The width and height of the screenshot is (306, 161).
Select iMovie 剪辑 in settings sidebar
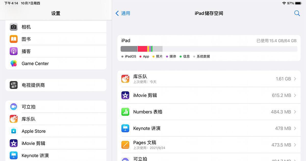[56, 144]
